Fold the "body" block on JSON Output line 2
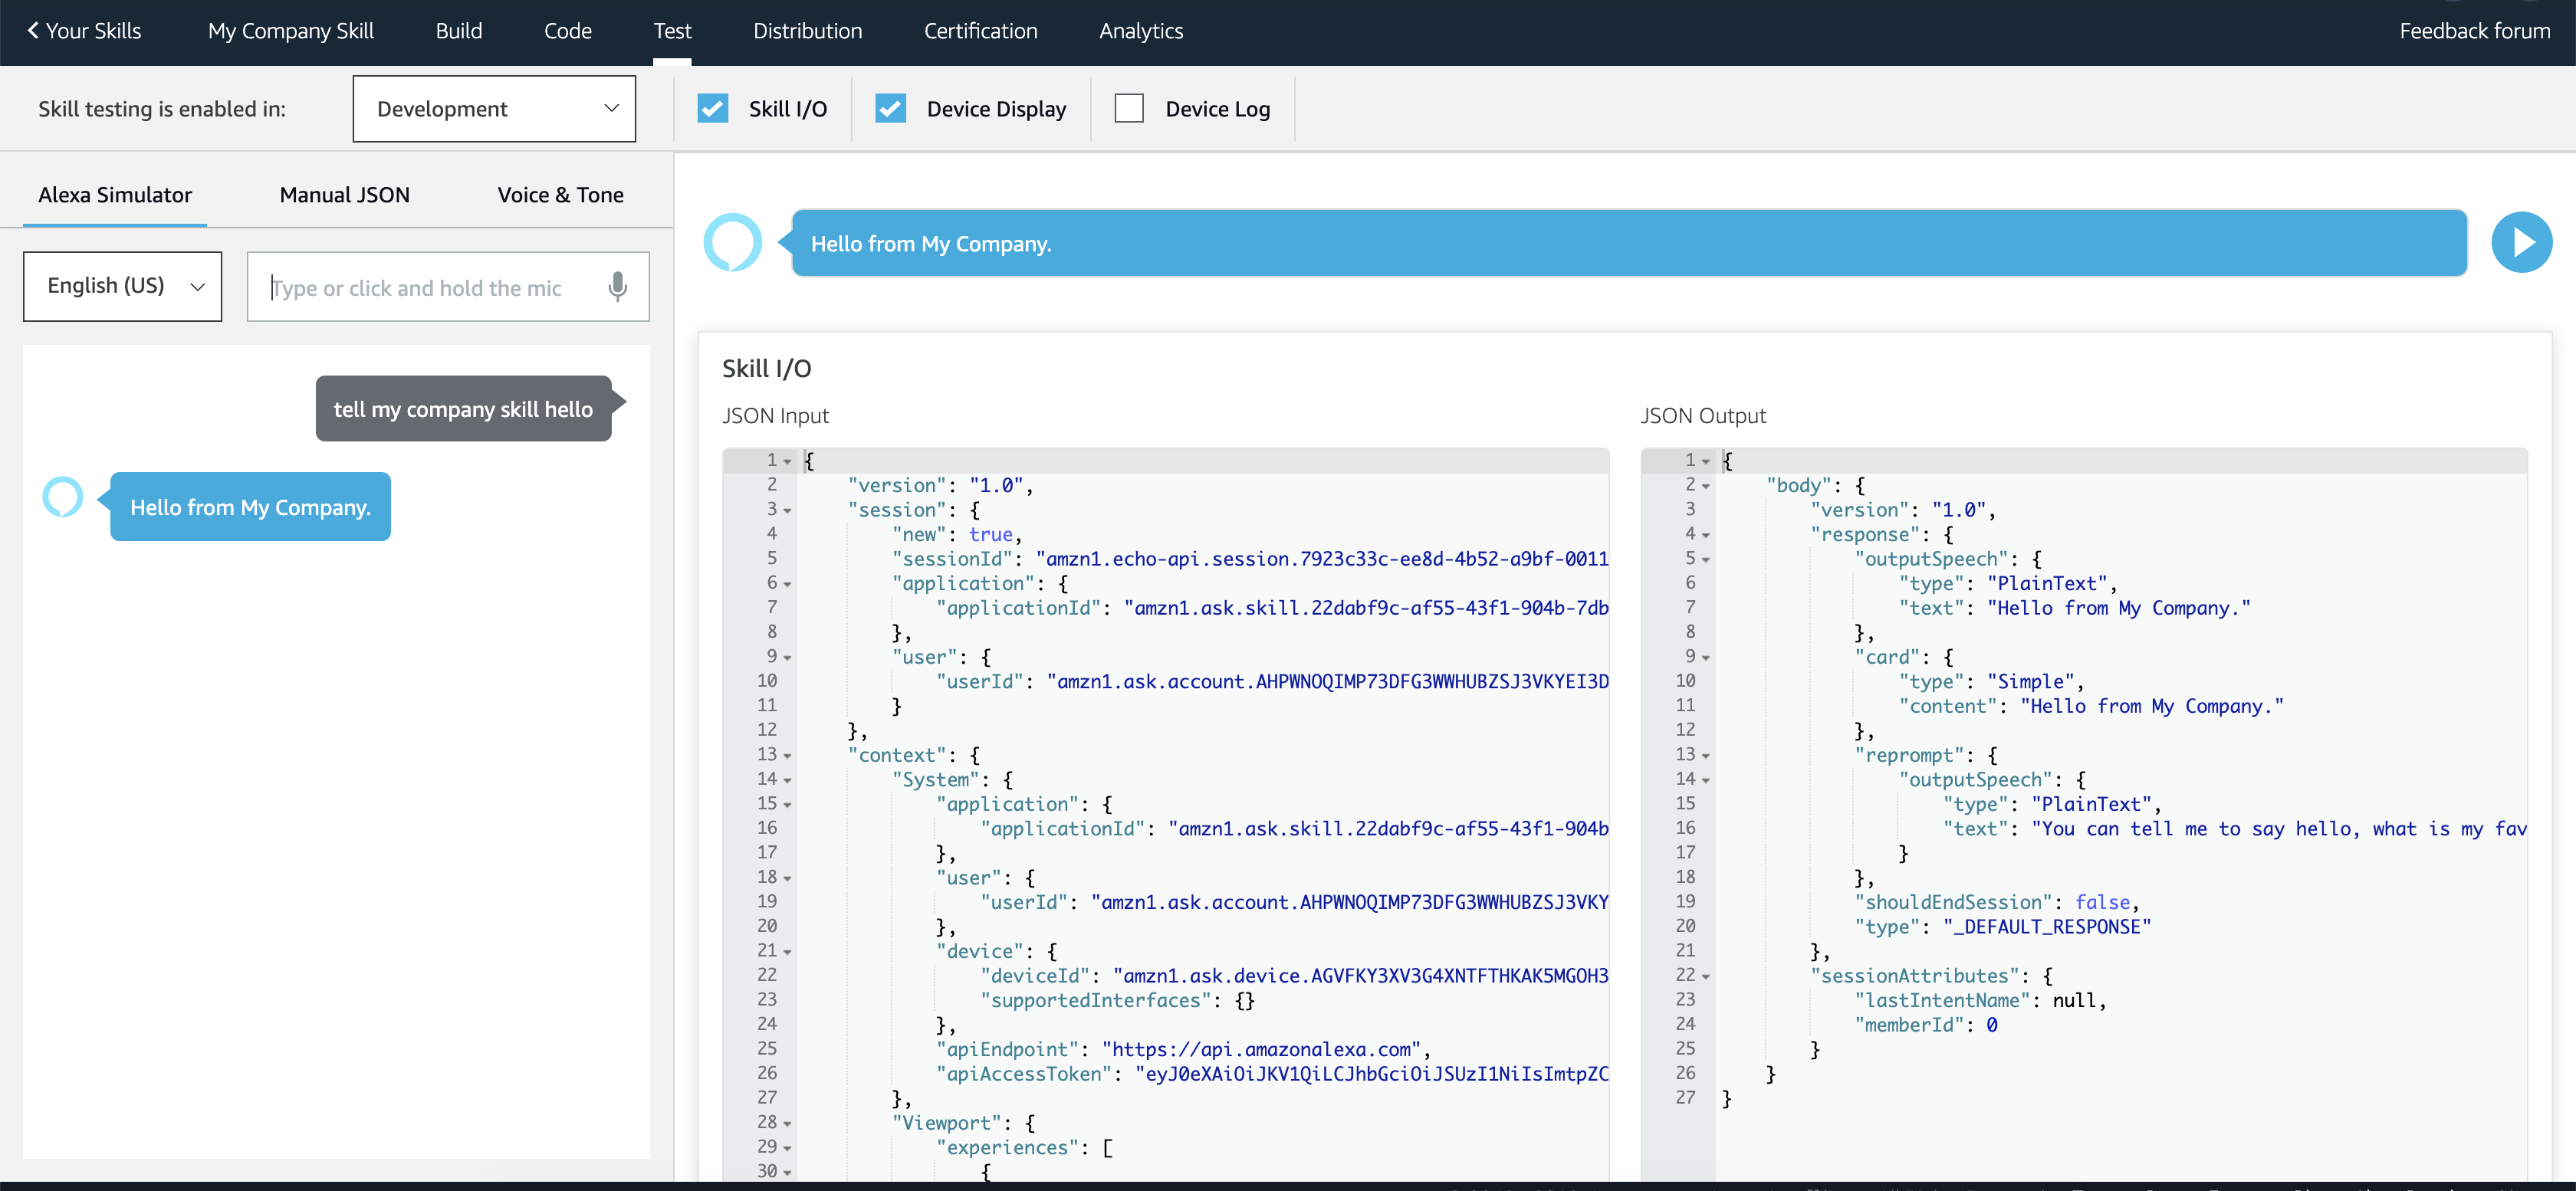 tap(1706, 486)
